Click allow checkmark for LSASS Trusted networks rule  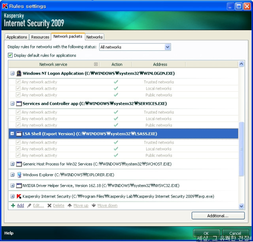pyautogui.click(x=116, y=142)
